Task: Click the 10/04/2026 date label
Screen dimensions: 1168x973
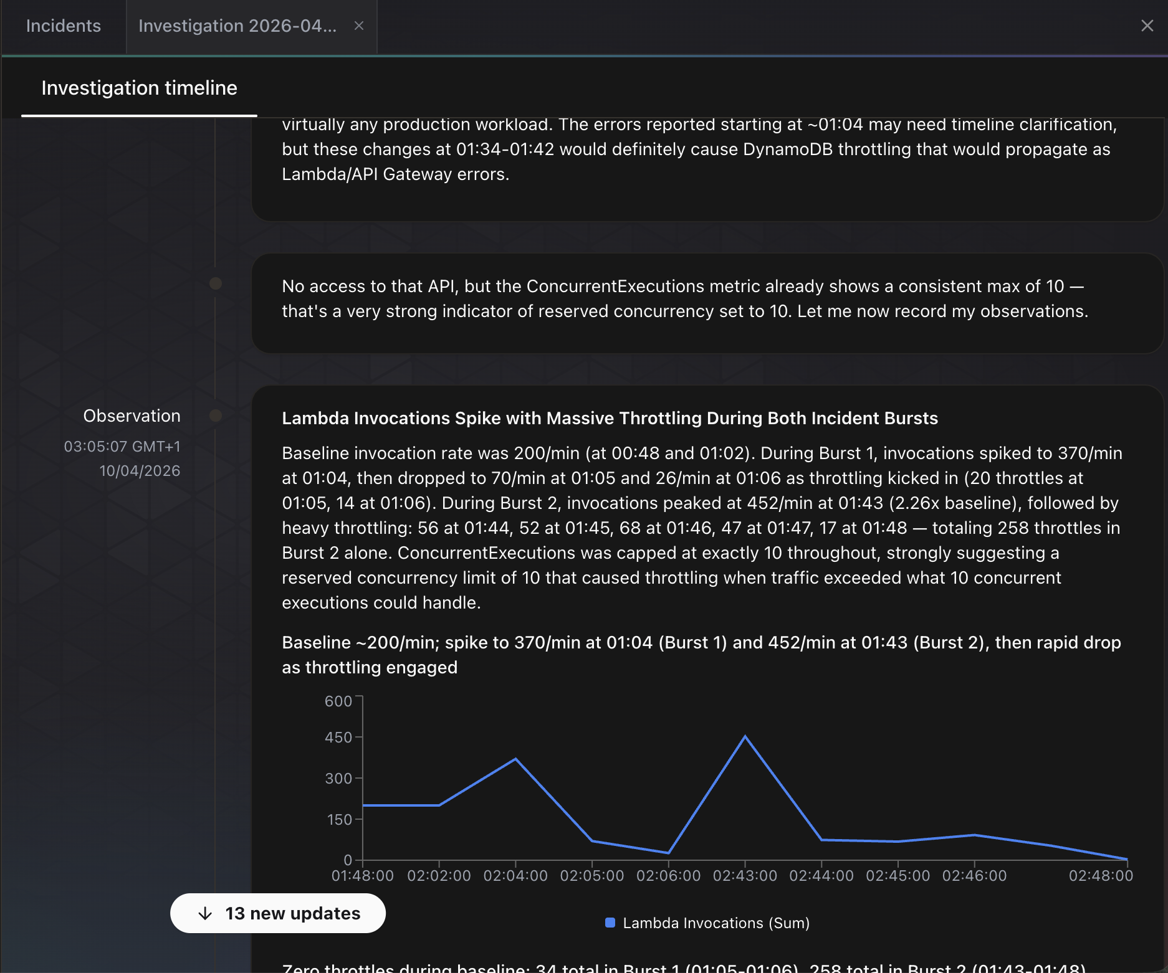Action: pyautogui.click(x=140, y=471)
